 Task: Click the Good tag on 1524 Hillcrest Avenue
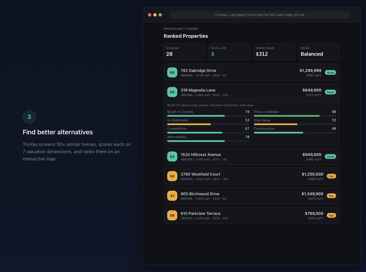pos(330,157)
